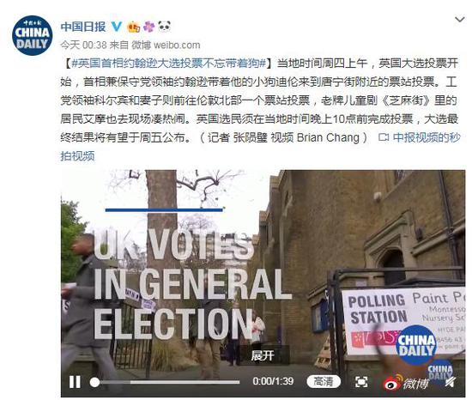The height and width of the screenshot is (400, 472).
Task: Toggle fullscreen video mode
Action: tap(361, 382)
